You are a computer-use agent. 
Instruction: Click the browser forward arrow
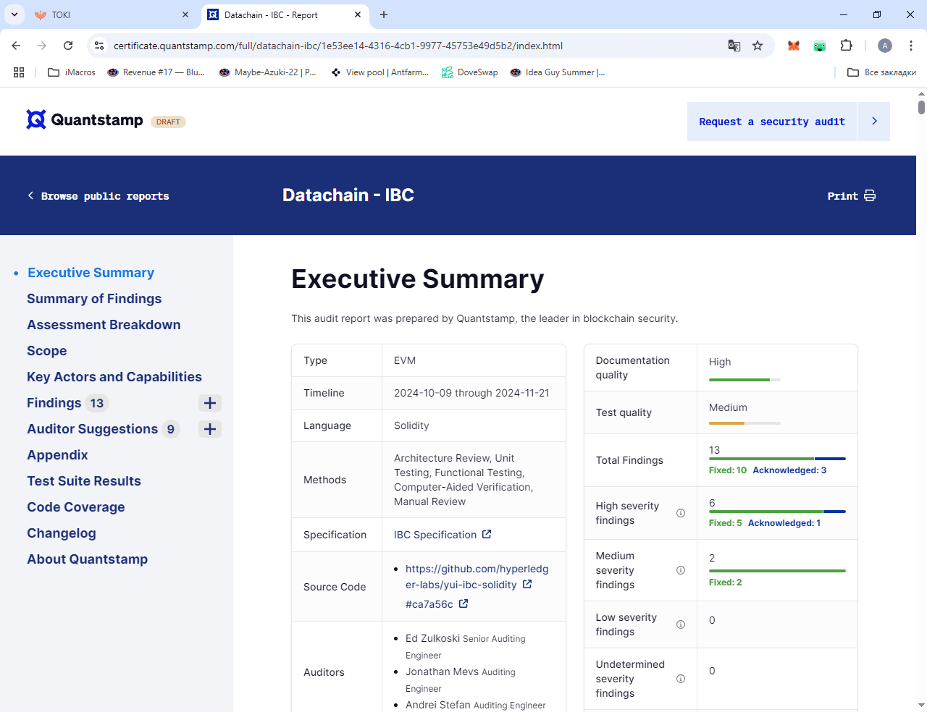pos(42,46)
